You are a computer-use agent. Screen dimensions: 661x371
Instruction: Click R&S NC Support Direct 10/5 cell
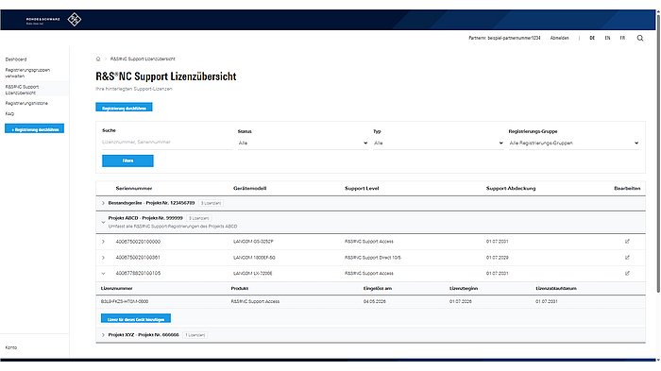[x=373, y=258]
